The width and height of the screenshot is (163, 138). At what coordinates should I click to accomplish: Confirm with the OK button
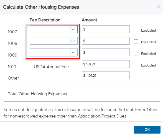pyautogui.click(x=147, y=130)
